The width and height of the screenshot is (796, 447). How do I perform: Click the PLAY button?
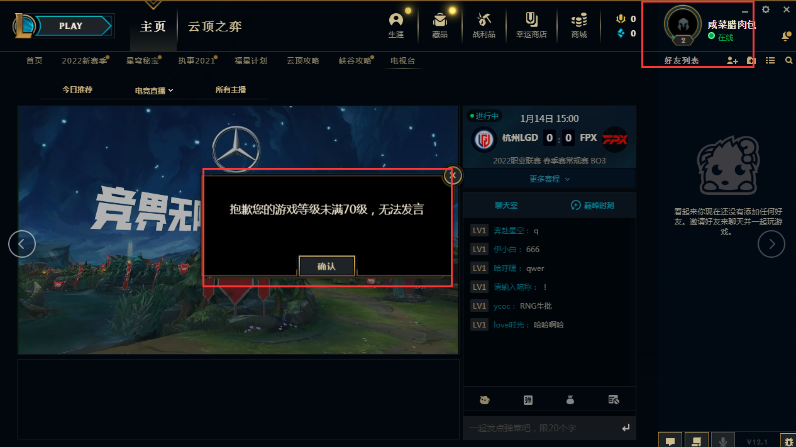pyautogui.click(x=70, y=26)
